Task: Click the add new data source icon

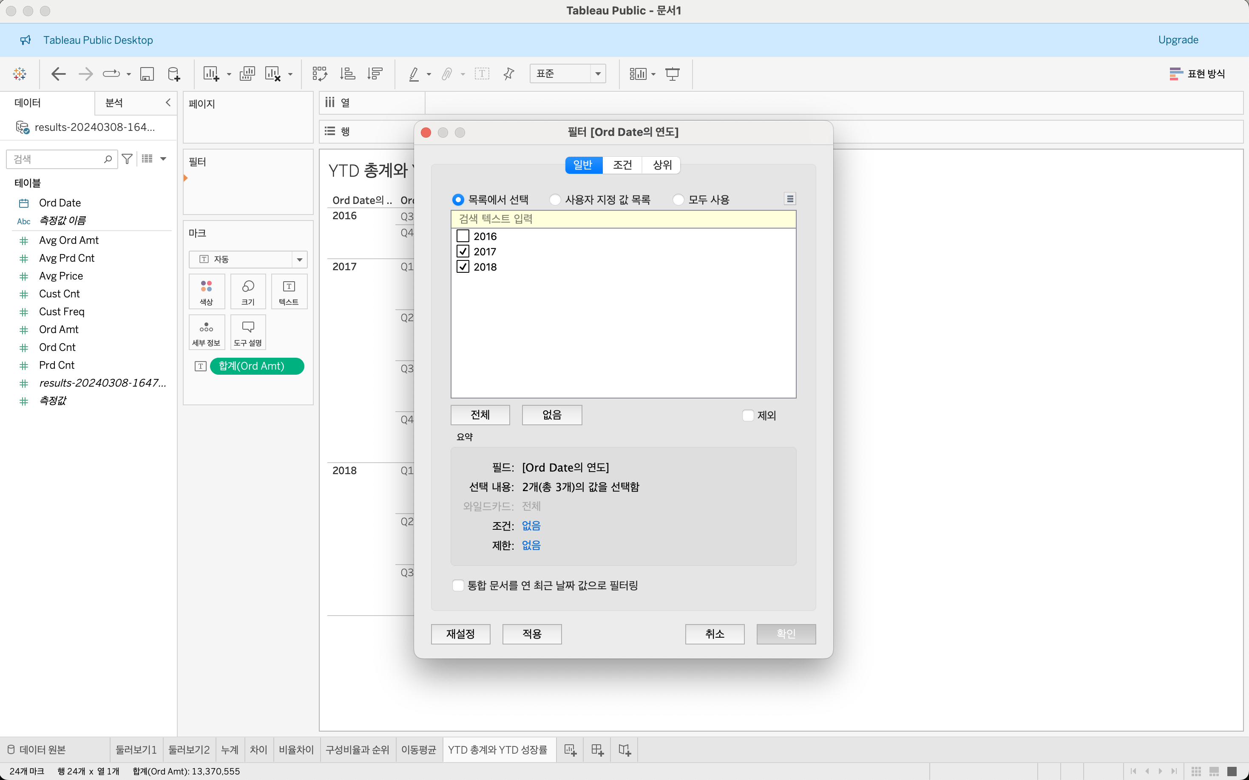Action: pyautogui.click(x=174, y=74)
